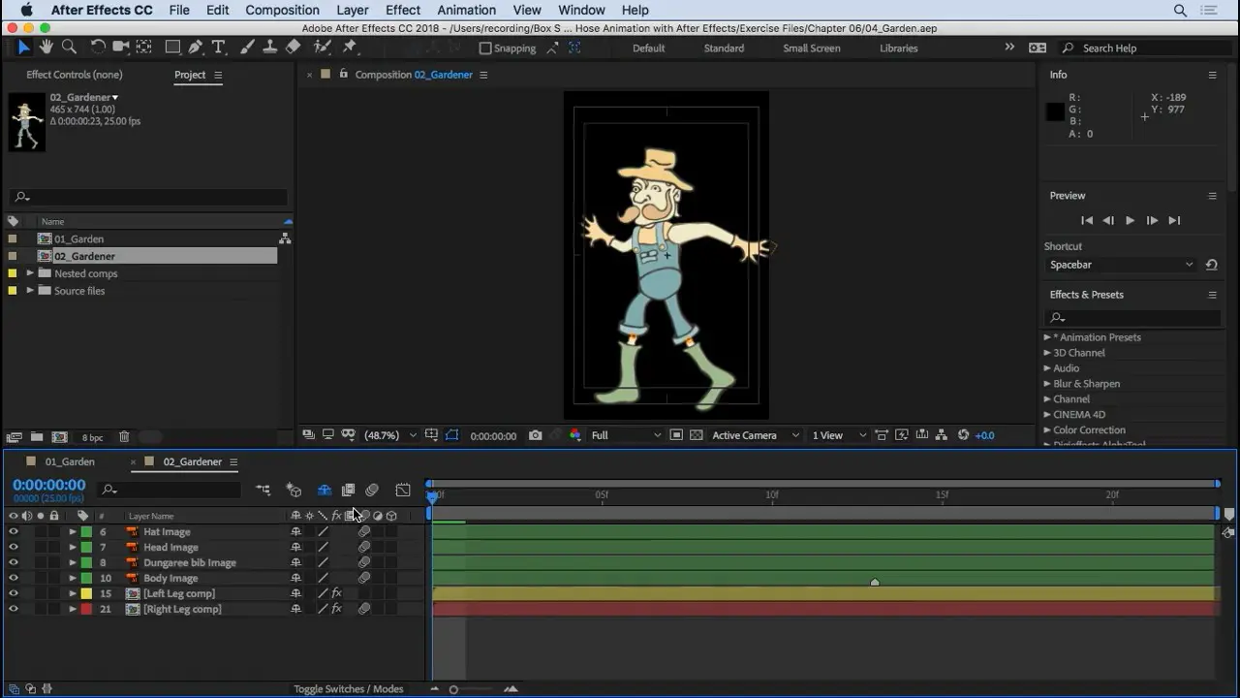Hide the Hat Image layer
The image size is (1240, 698).
14,531
